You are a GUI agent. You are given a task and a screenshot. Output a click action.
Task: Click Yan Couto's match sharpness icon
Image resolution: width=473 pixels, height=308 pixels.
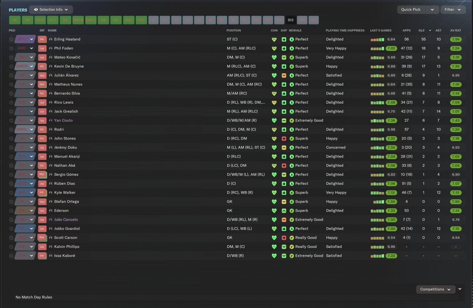(x=284, y=121)
